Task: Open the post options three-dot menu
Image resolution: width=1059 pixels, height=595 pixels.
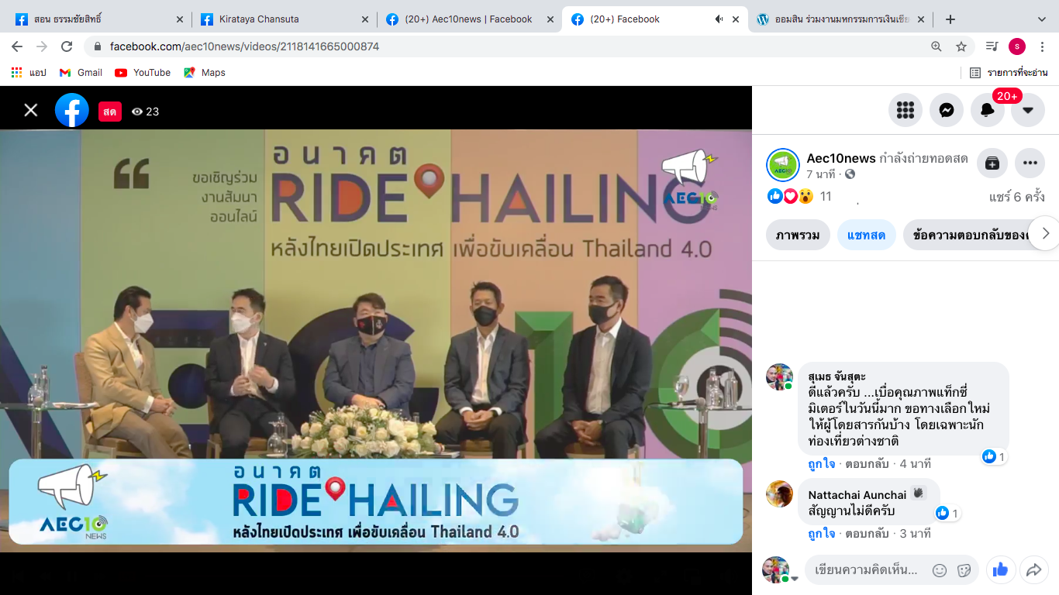Action: (1030, 163)
